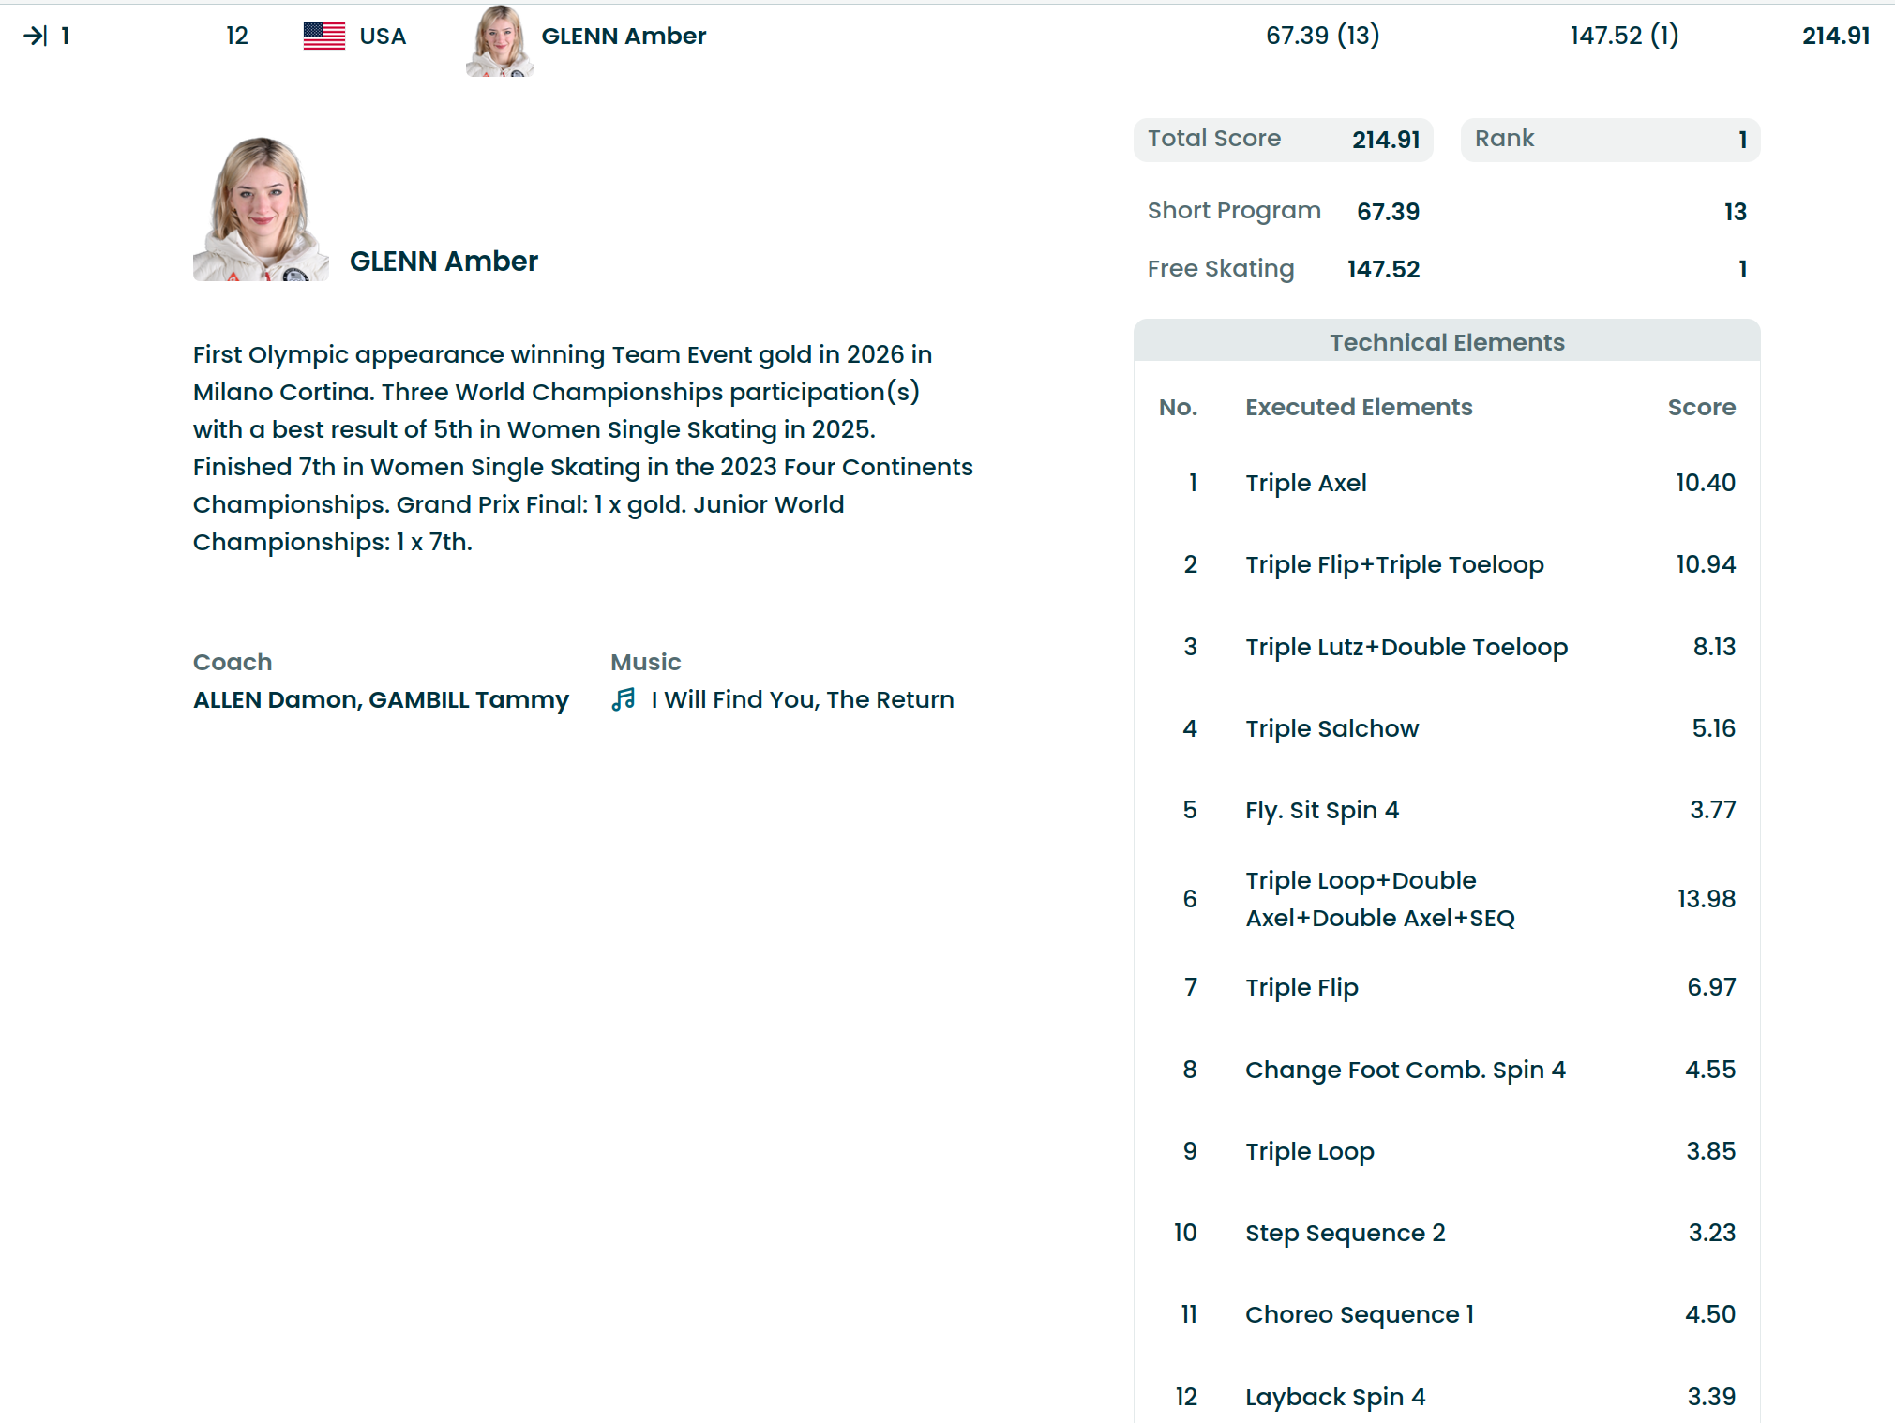Viewport: 1895px width, 1423px height.
Task: Click the USA flag icon
Action: click(x=323, y=37)
